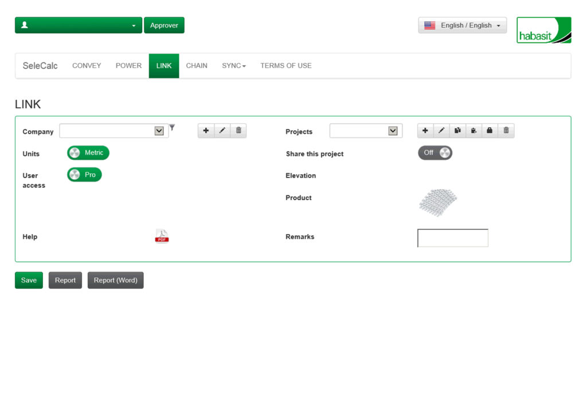Click the company filter funnel icon

(172, 128)
